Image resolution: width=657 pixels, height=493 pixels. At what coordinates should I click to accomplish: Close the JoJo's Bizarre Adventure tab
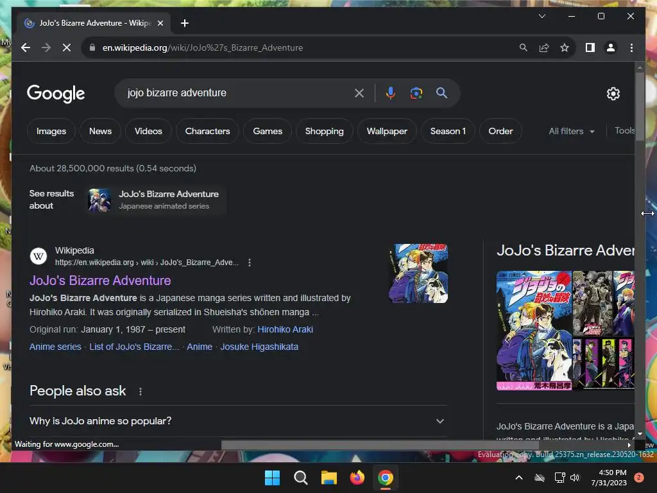coord(160,23)
